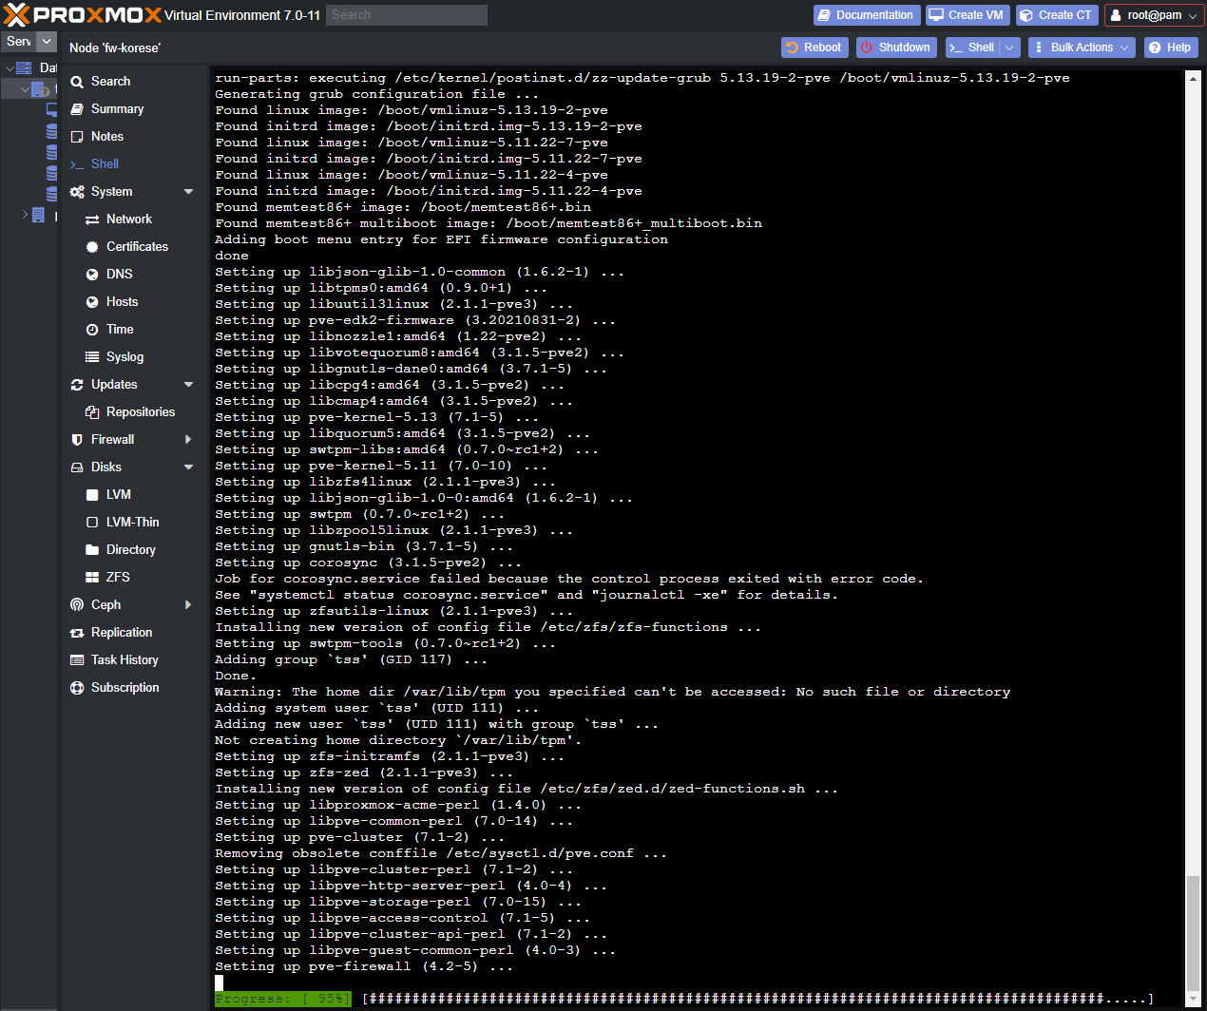
Task: Click the Reboot button
Action: click(813, 48)
